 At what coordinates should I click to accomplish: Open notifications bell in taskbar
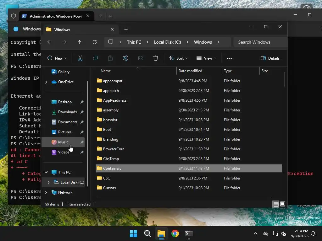[x=314, y=233]
